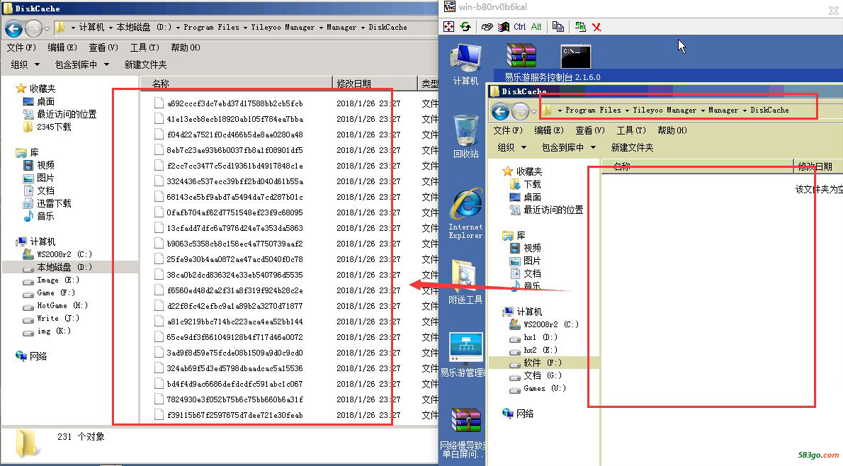Sort by the 修改日期 column header in left window
843x466 pixels.
point(353,84)
